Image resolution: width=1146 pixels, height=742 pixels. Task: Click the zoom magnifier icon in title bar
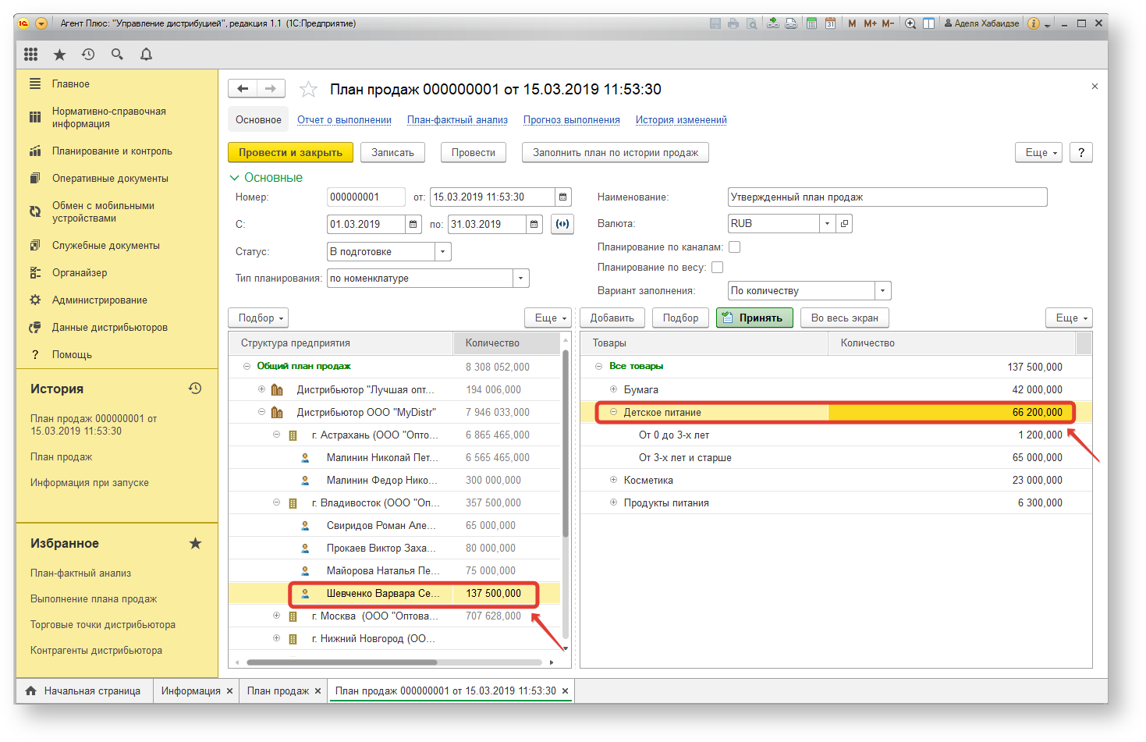[x=910, y=23]
